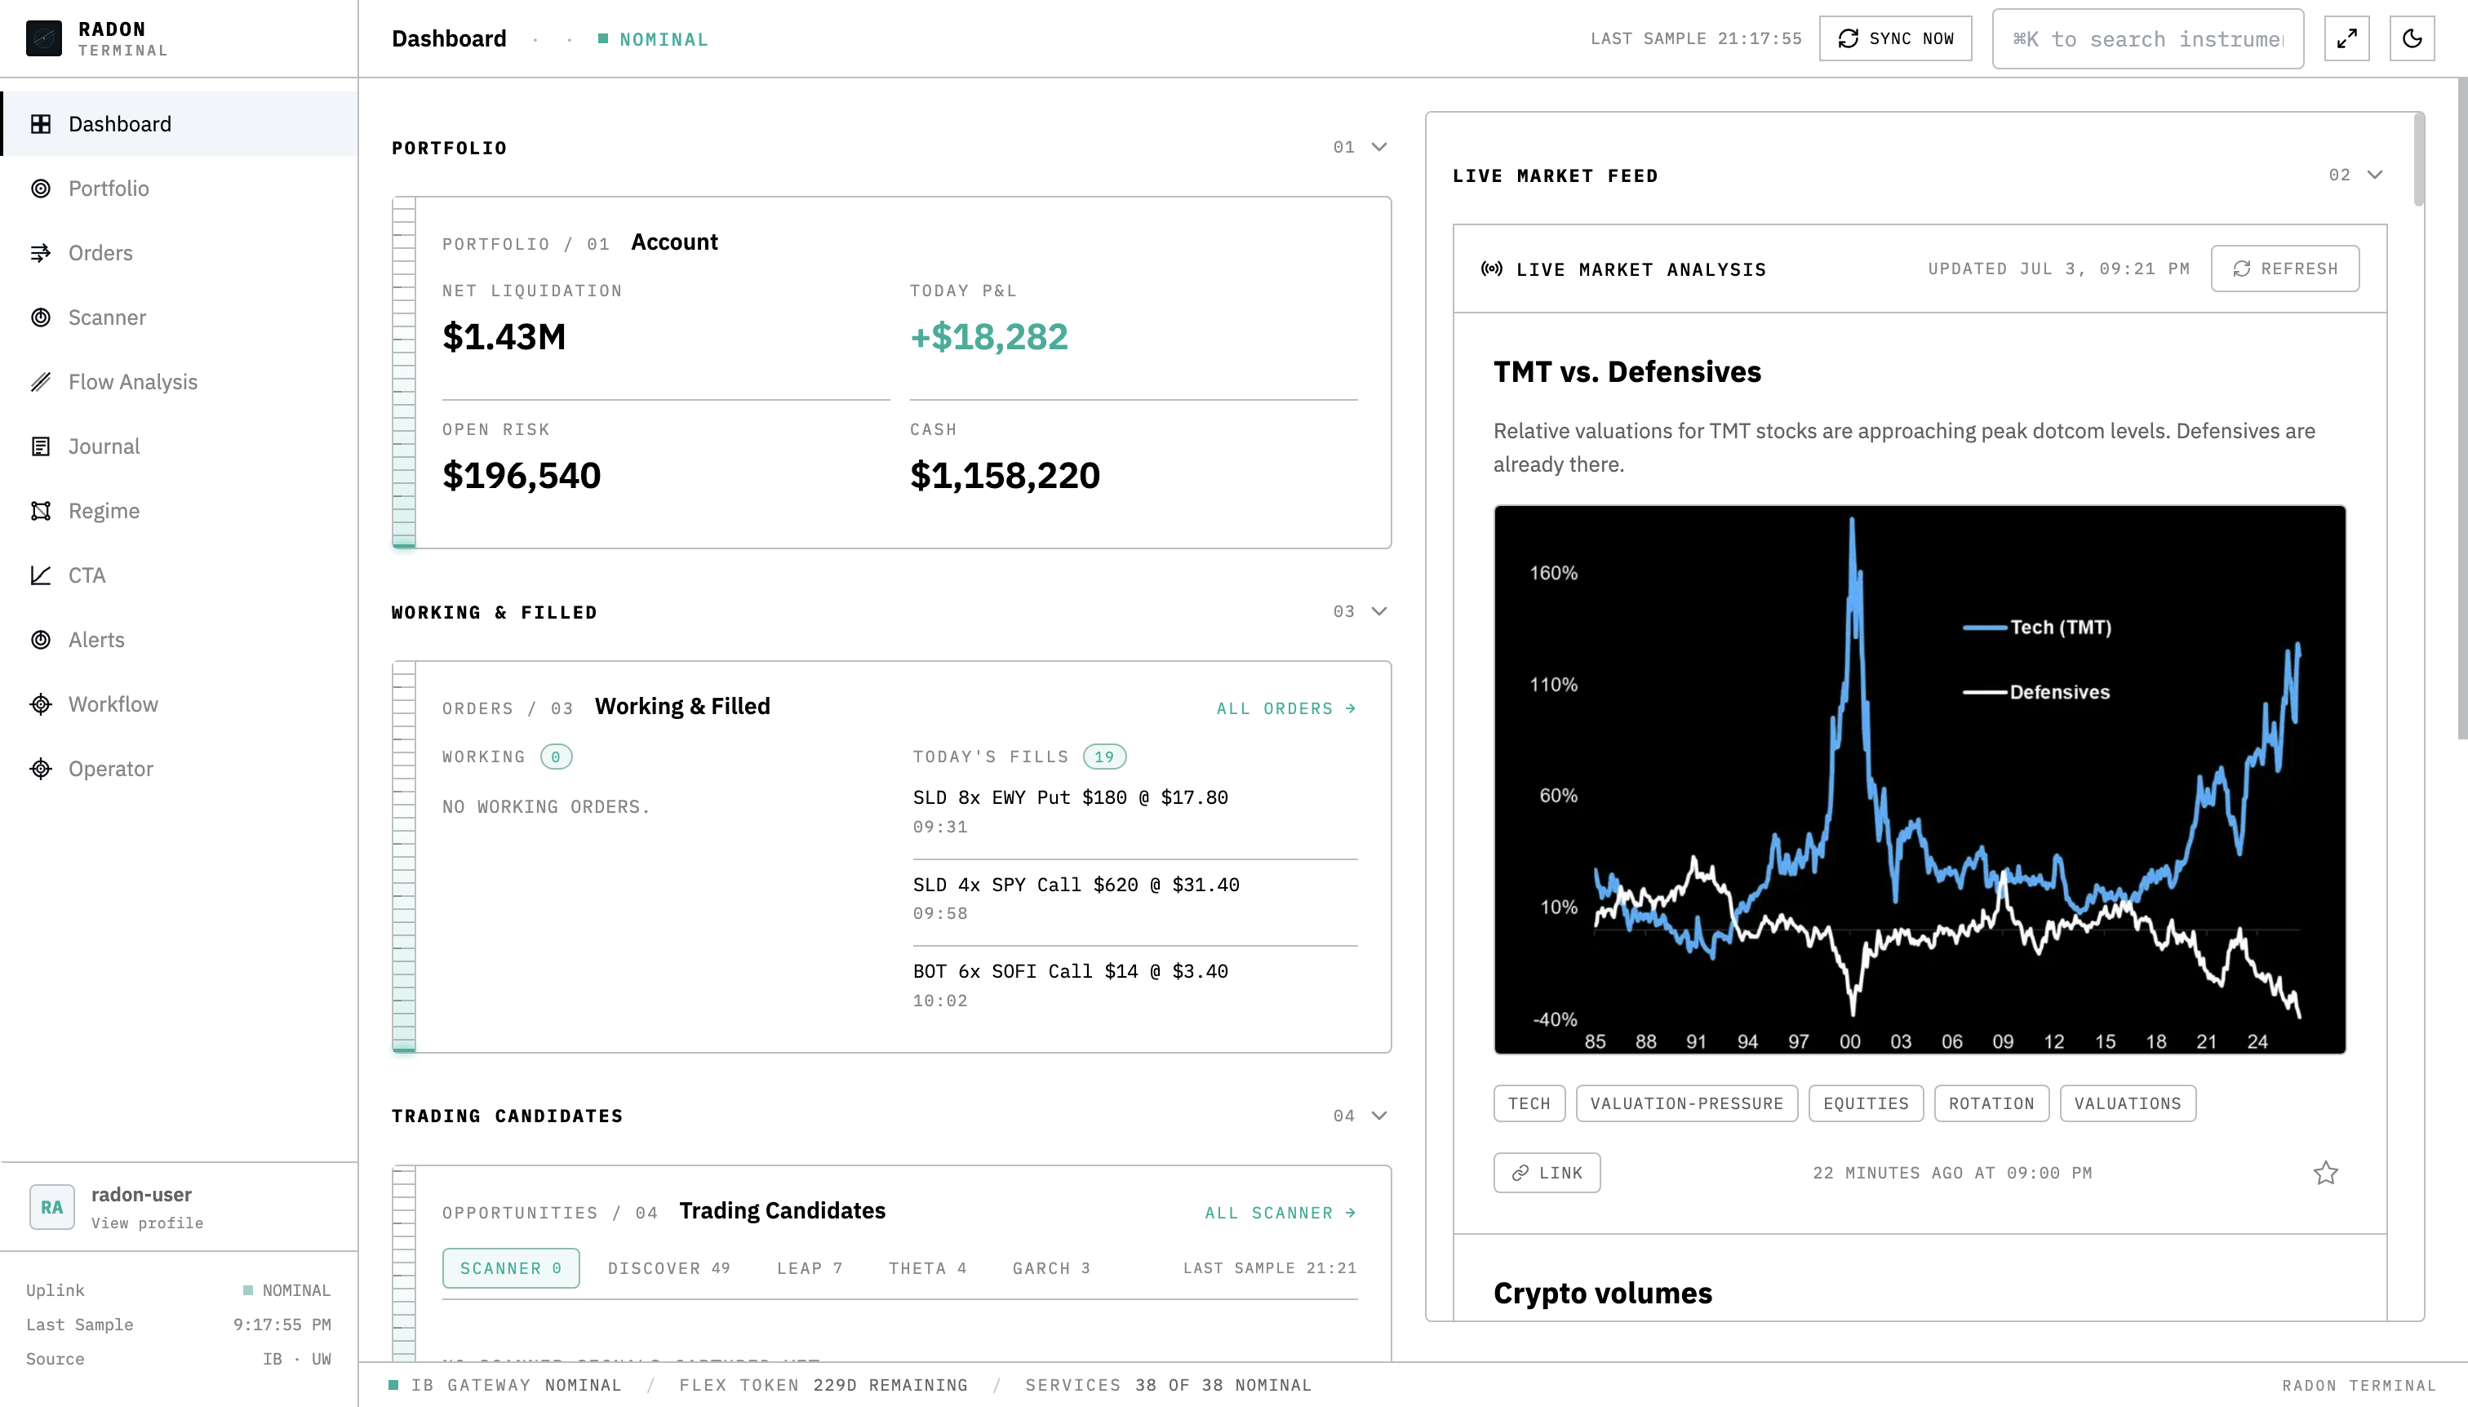Screen dimensions: 2468x1407
Task: Collapse the Trading Candidates section chevron
Action: click(1379, 1115)
